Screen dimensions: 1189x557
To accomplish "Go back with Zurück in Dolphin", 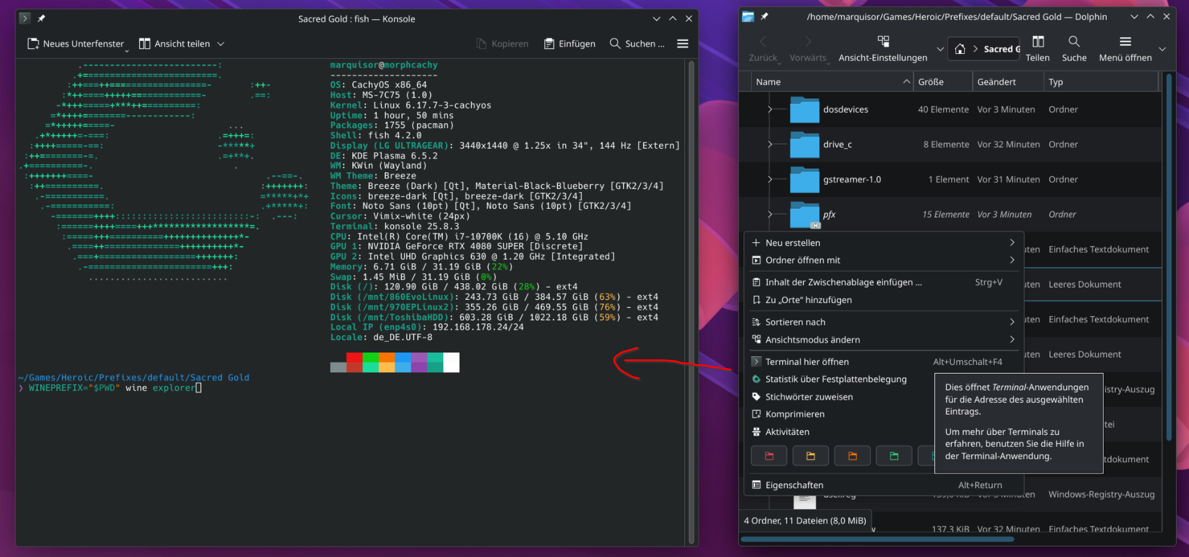I will tap(763, 49).
